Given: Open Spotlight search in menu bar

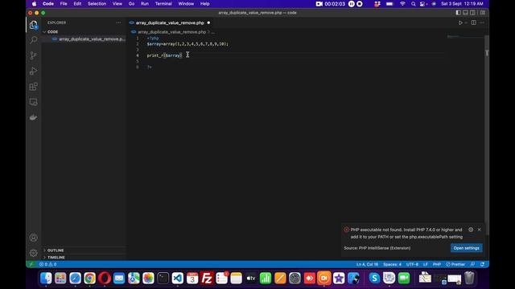Looking at the screenshot, I should pos(413,4).
